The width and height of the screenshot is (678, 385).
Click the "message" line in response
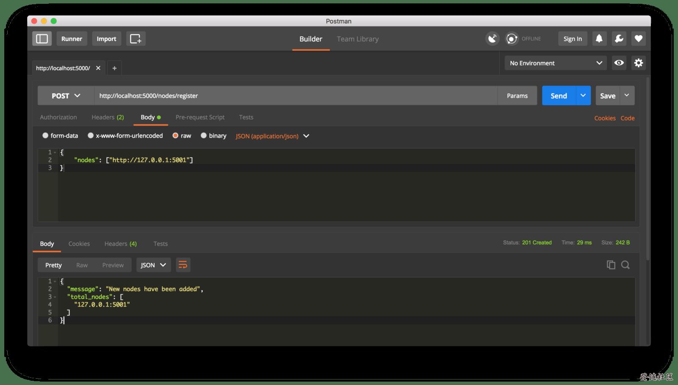tap(135, 289)
